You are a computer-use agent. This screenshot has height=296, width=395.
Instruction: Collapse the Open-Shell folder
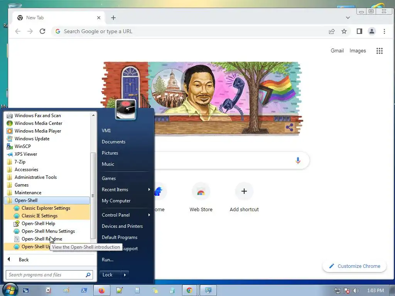click(x=47, y=200)
